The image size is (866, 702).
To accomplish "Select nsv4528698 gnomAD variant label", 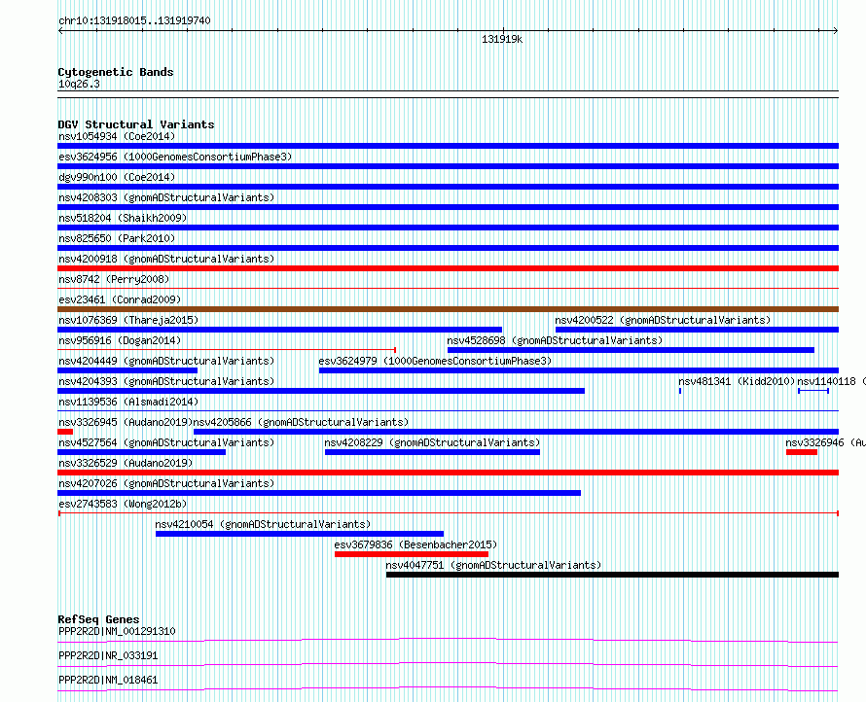I will [x=555, y=340].
